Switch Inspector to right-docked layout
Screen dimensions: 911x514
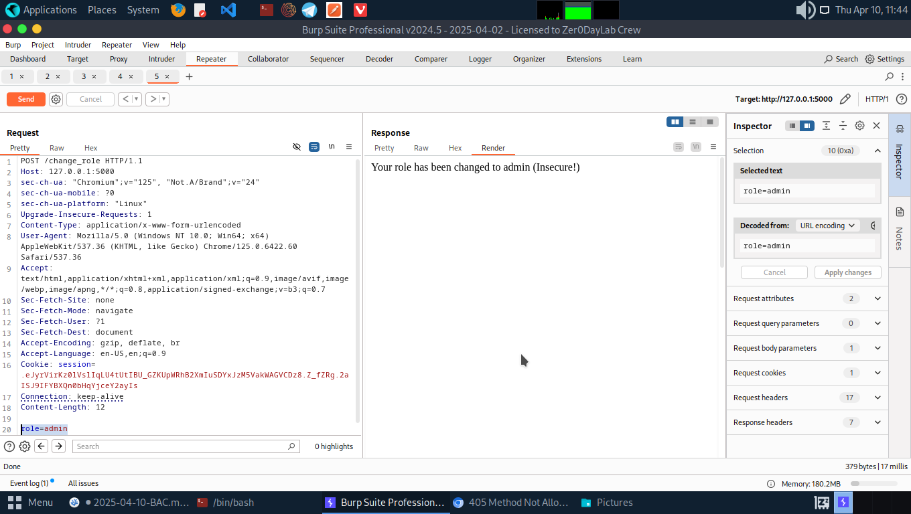807,126
